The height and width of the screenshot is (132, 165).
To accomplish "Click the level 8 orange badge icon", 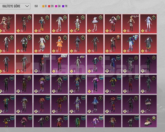I will pyautogui.click(x=118, y=37).
